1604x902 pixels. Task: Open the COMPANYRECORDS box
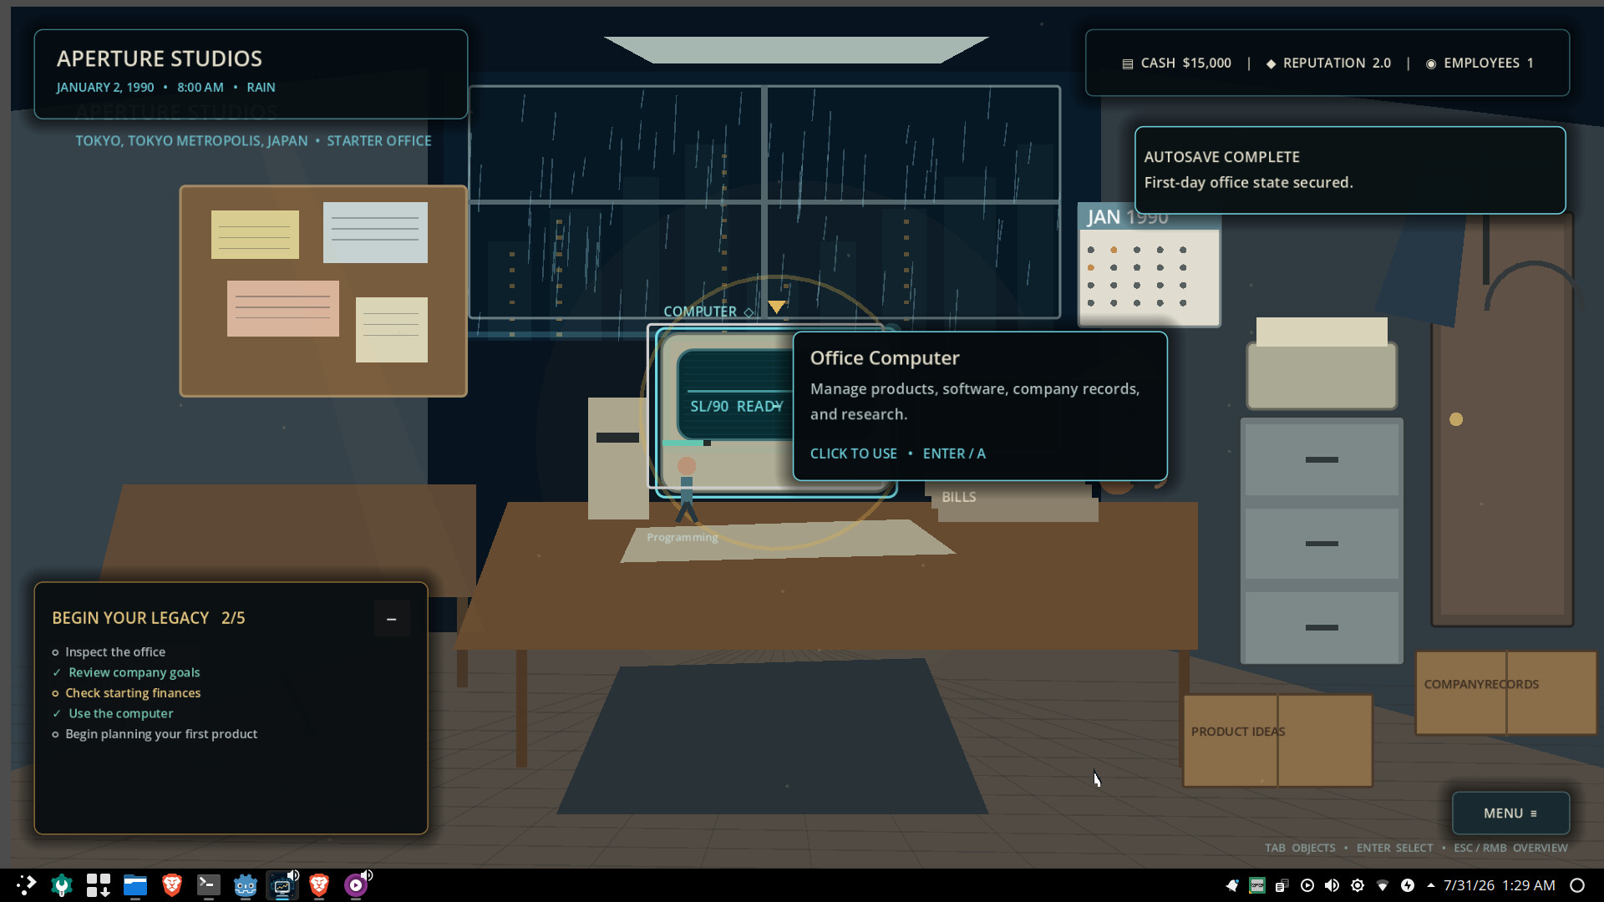tap(1505, 692)
